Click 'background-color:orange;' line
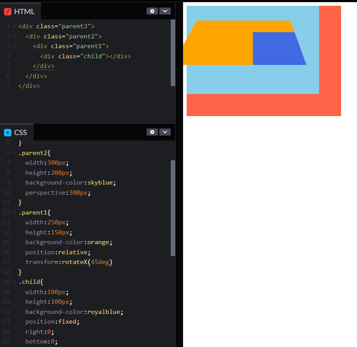This screenshot has height=347, width=357. pyautogui.click(x=69, y=242)
